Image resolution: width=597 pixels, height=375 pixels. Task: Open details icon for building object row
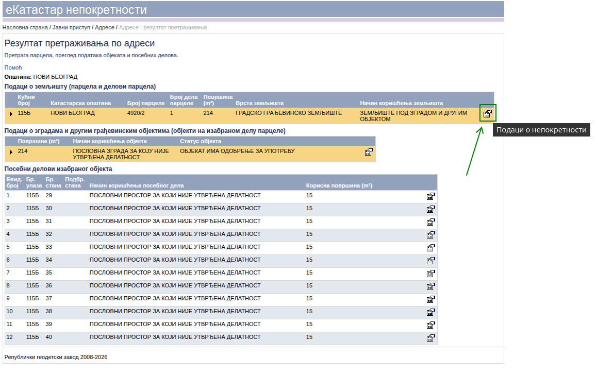tap(369, 152)
